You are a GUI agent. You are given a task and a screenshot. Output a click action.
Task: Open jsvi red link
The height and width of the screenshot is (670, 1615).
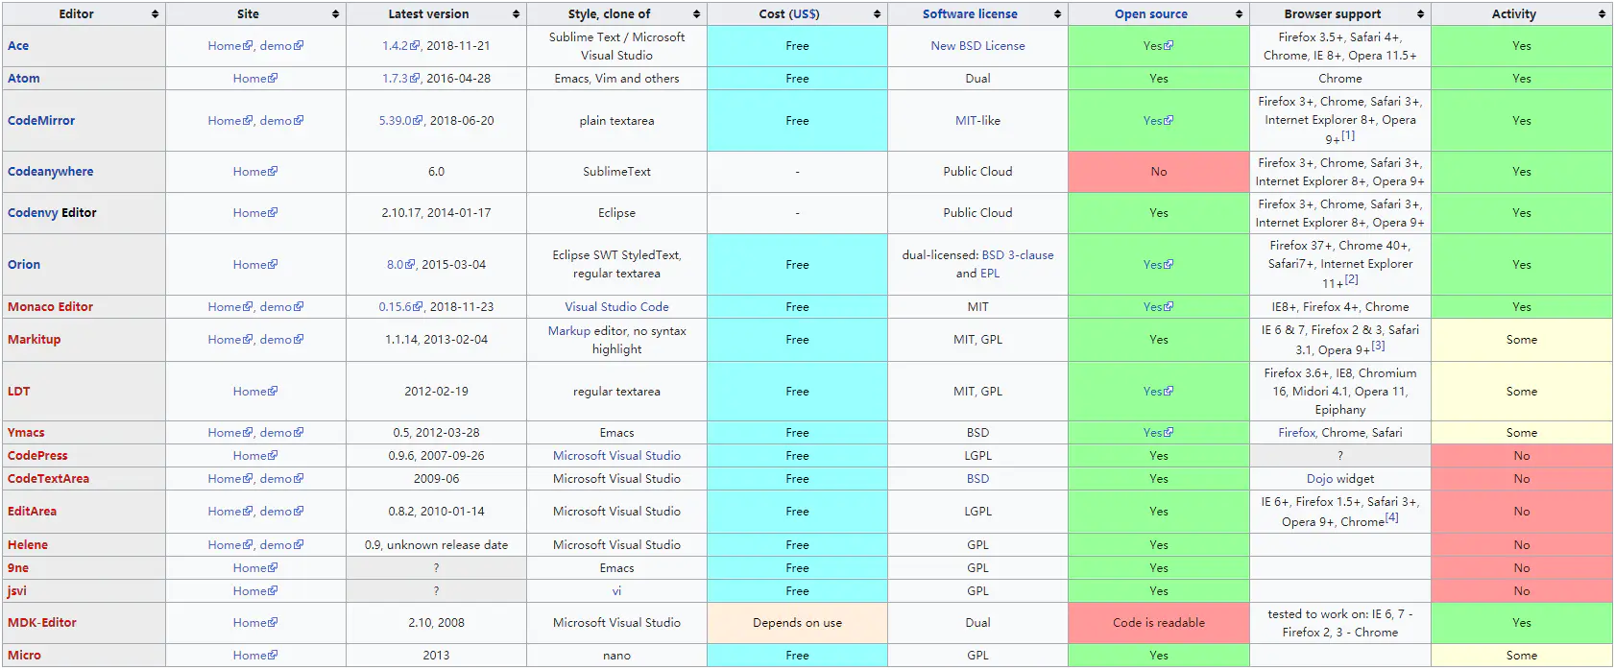pos(17,591)
